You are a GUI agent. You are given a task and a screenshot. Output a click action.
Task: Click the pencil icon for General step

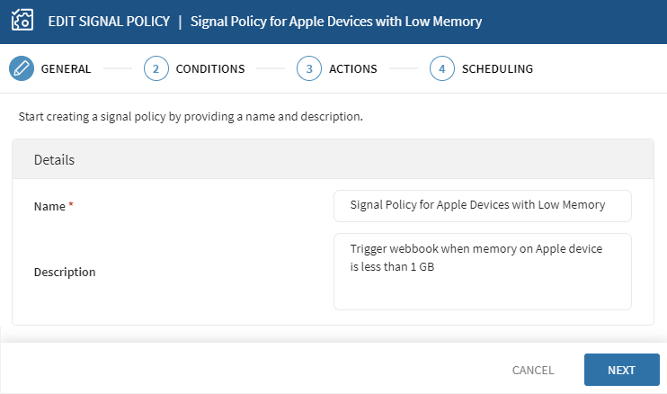21,68
